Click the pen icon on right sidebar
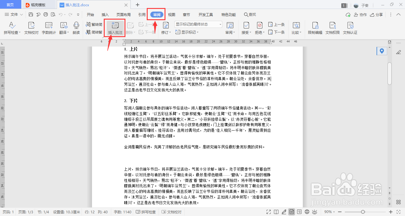405x216 pixels. (x=398, y=52)
